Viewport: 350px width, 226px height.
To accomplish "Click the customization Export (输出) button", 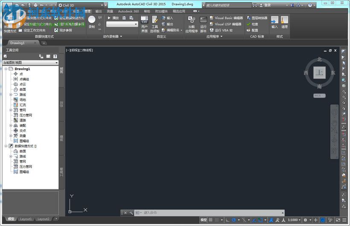I will 167,24.
